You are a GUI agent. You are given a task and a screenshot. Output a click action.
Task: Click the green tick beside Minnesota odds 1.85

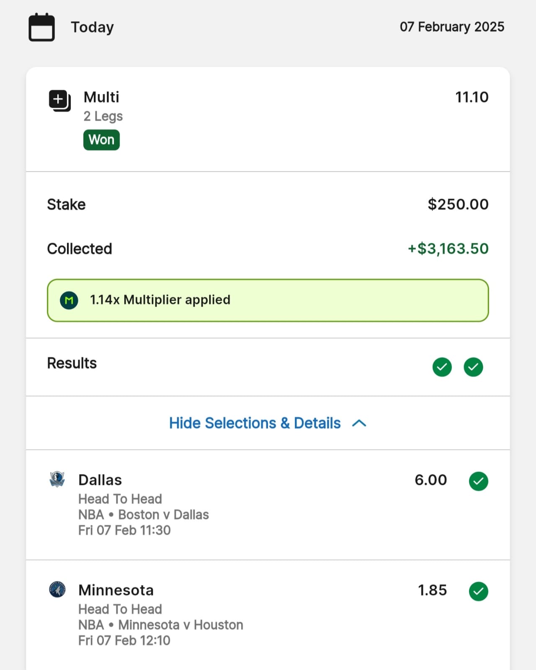pyautogui.click(x=479, y=591)
